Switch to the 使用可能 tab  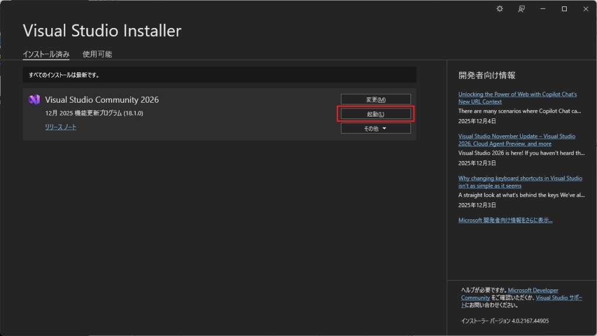[97, 54]
